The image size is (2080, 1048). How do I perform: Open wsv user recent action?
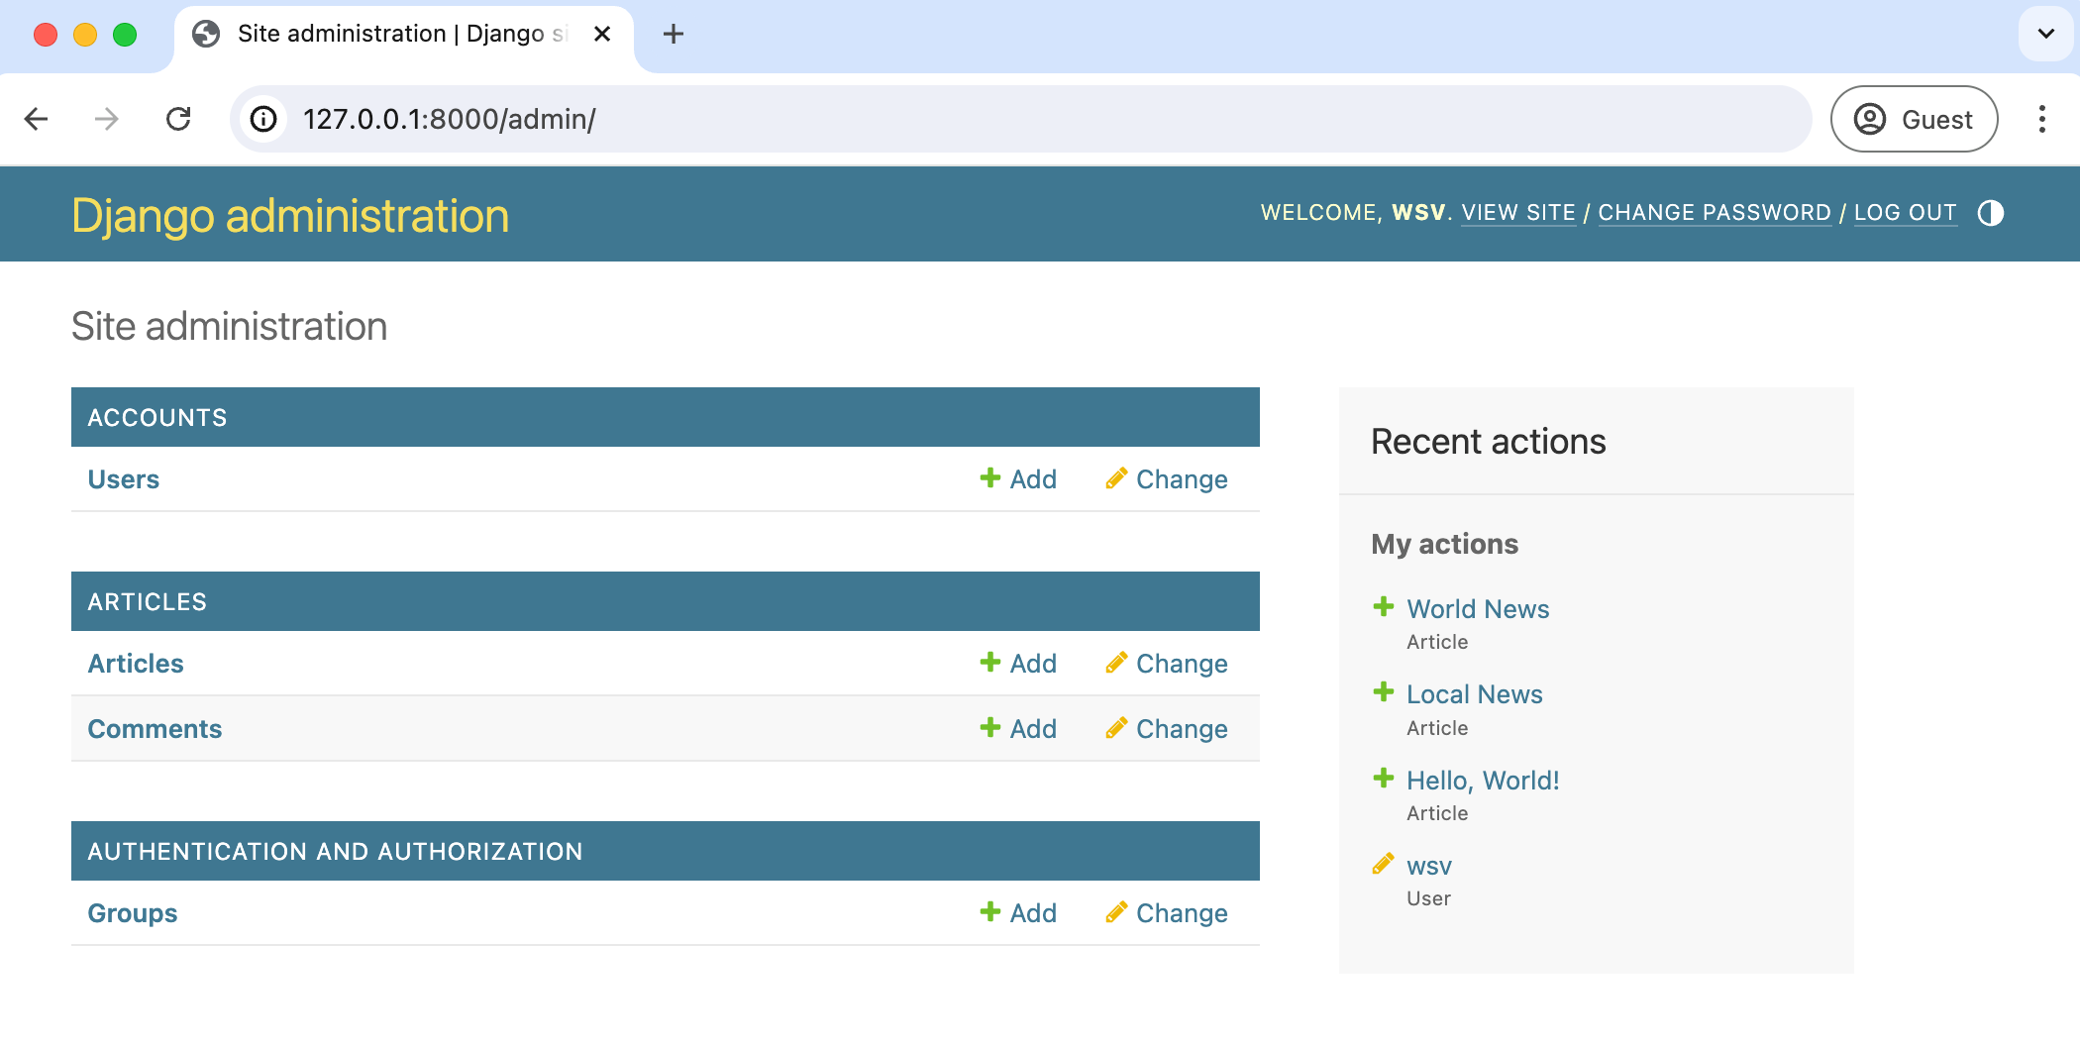1429,867
